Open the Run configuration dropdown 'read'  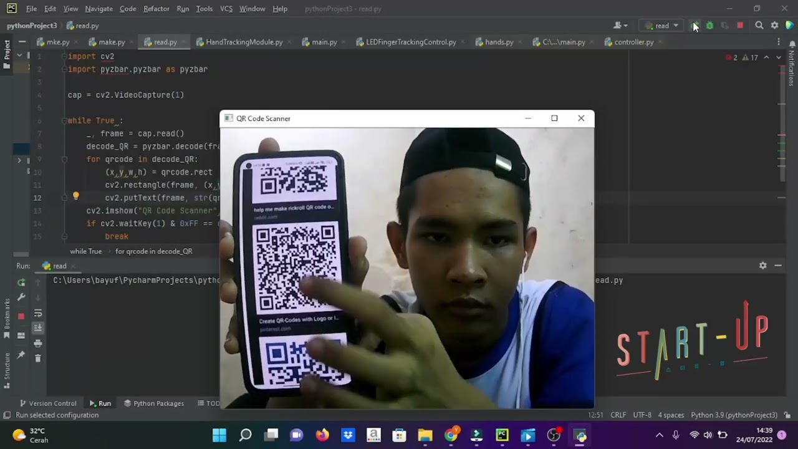point(662,26)
